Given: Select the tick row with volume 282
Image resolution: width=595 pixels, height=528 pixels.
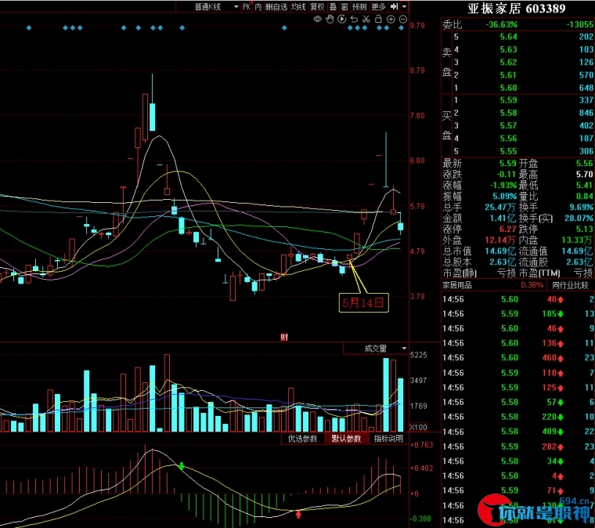Looking at the screenshot, I should (518, 447).
